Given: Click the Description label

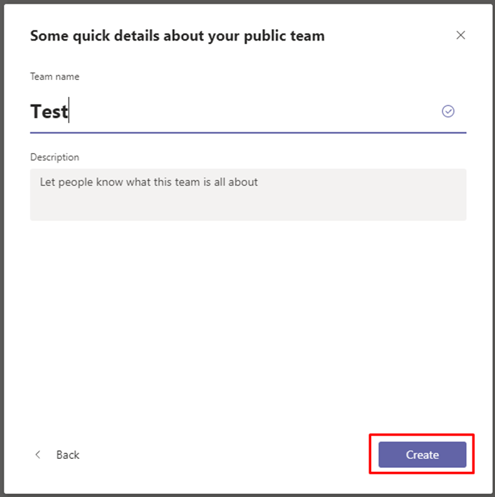Looking at the screenshot, I should pyautogui.click(x=54, y=157).
